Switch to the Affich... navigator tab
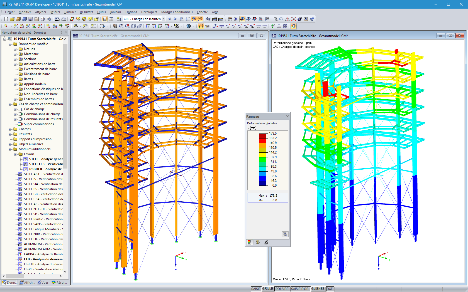Image resolution: width=468 pixels, height=292 pixels. (x=27, y=283)
